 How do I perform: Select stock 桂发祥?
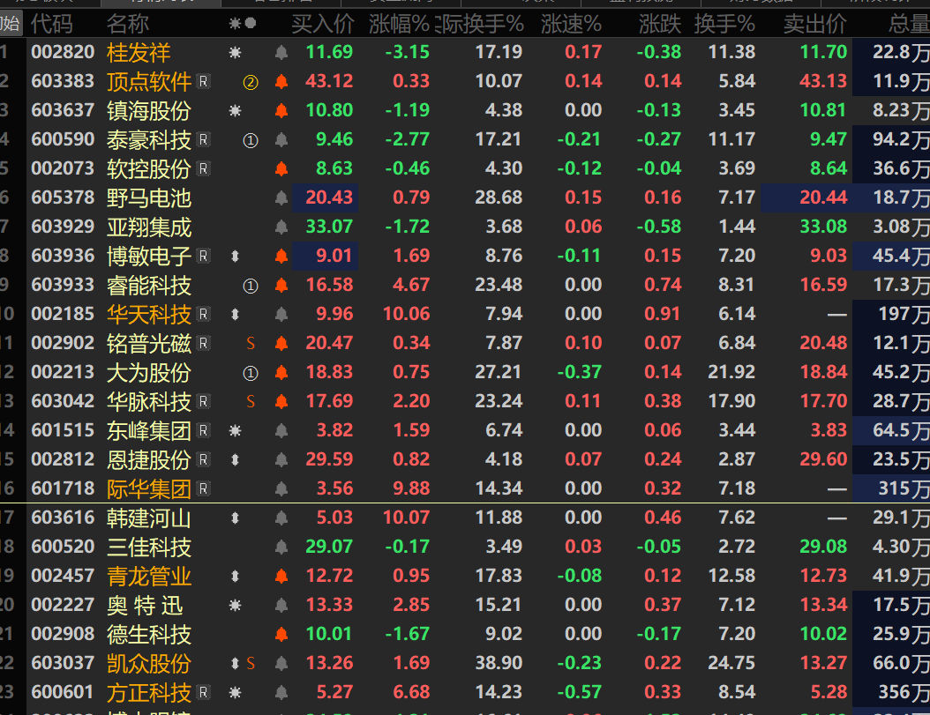[x=139, y=53]
